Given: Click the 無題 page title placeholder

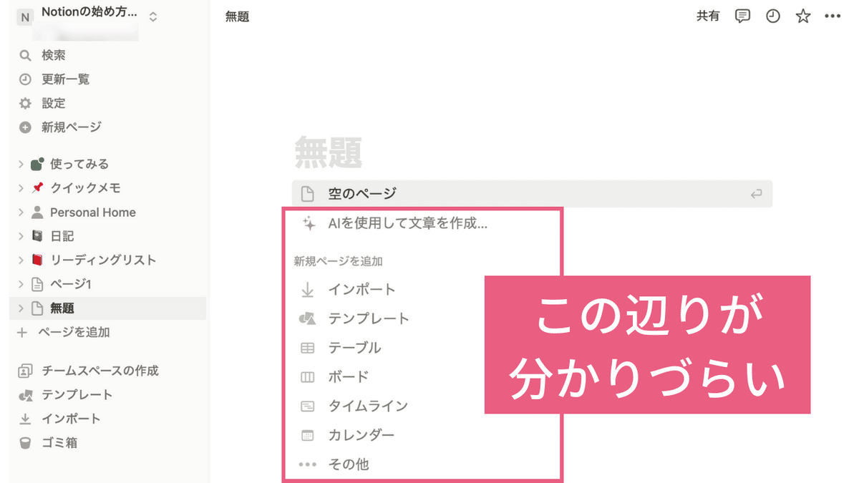Looking at the screenshot, I should tap(329, 152).
